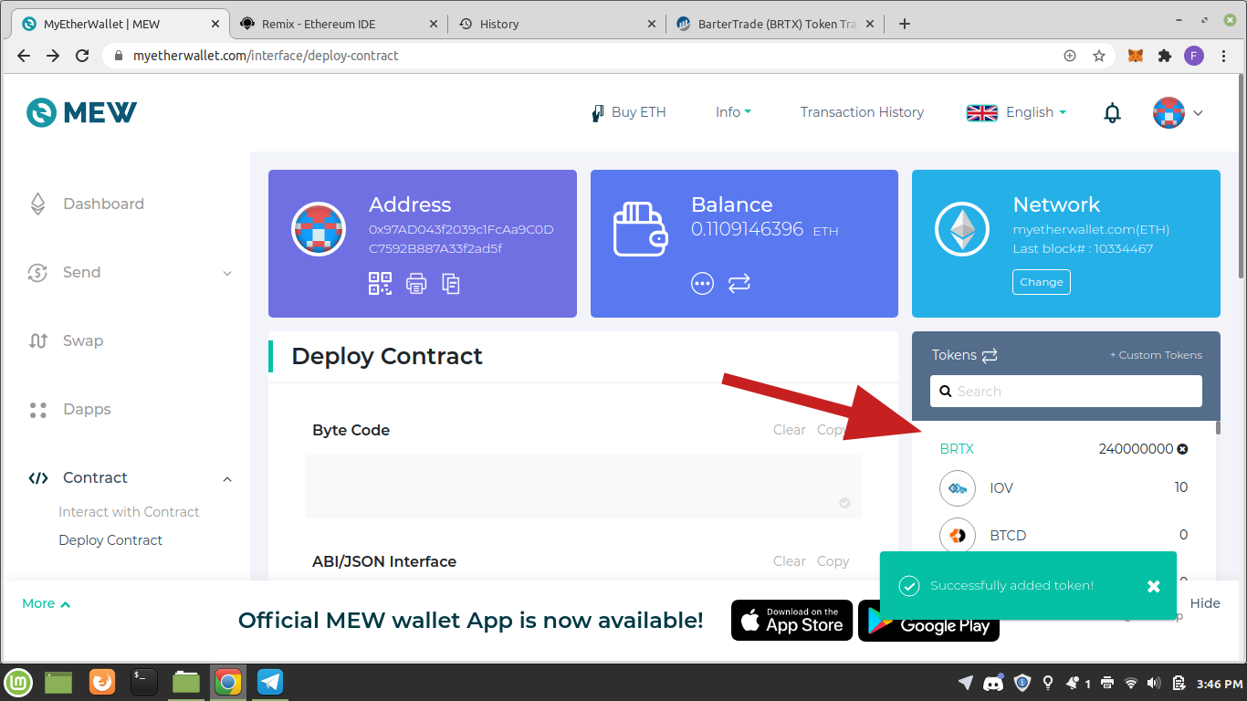Launch Firefox from the taskbar
1247x701 pixels.
click(x=102, y=682)
